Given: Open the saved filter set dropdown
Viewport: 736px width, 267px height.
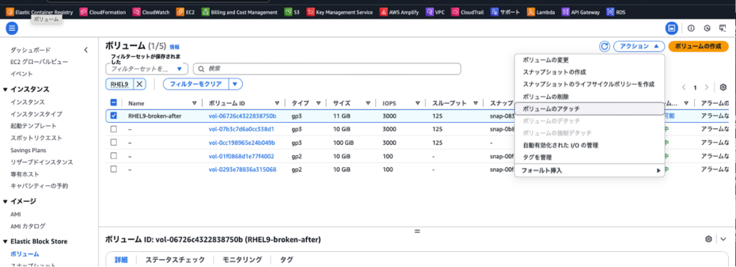Looking at the screenshot, I should point(147,68).
